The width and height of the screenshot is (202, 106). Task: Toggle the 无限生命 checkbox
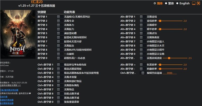coord(59,21)
